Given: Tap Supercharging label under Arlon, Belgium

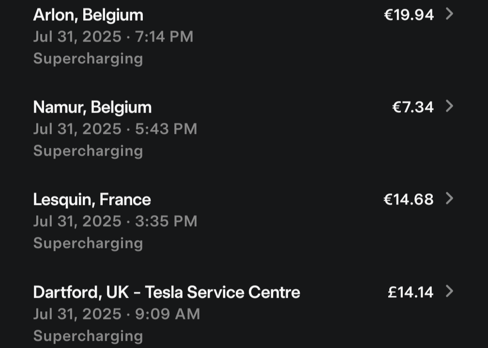Looking at the screenshot, I should tap(88, 58).
